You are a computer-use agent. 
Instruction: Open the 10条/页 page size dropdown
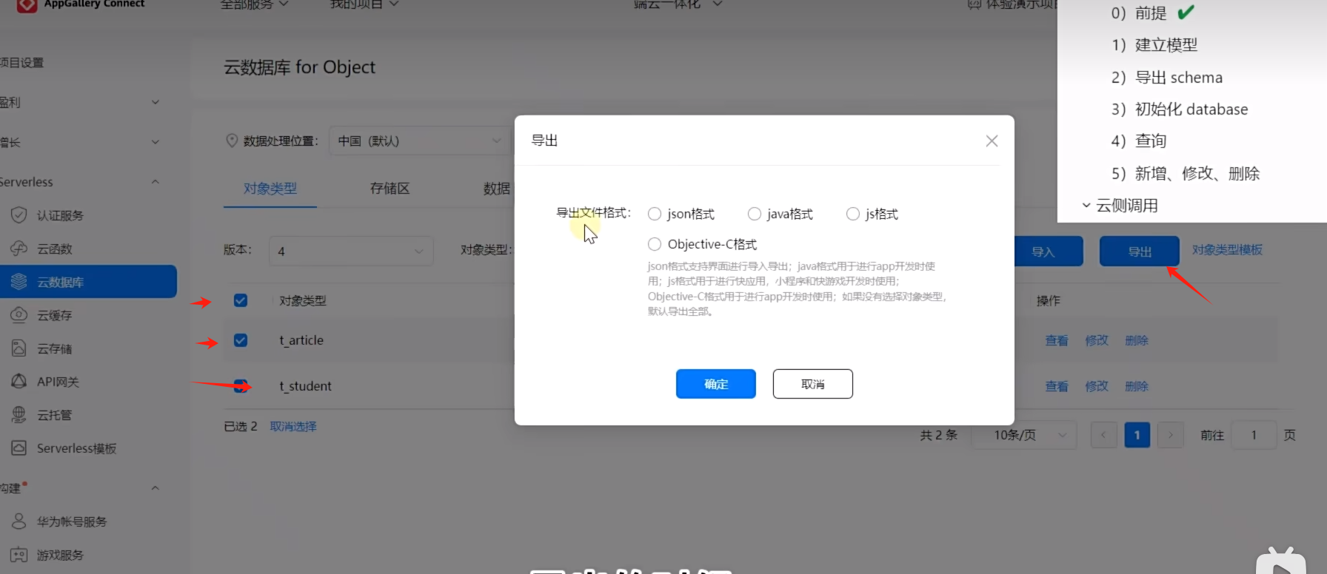click(1024, 435)
